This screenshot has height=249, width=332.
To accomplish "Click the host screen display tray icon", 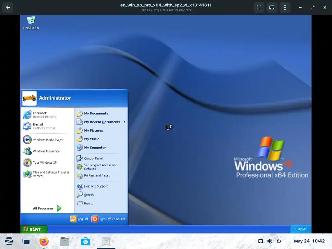I will click(x=261, y=241).
